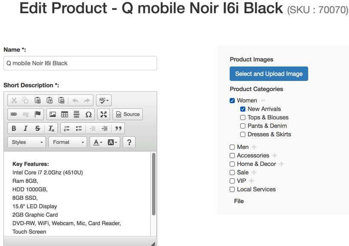Open the Styles dropdown
Screen dimensions: 349x246
27,142
